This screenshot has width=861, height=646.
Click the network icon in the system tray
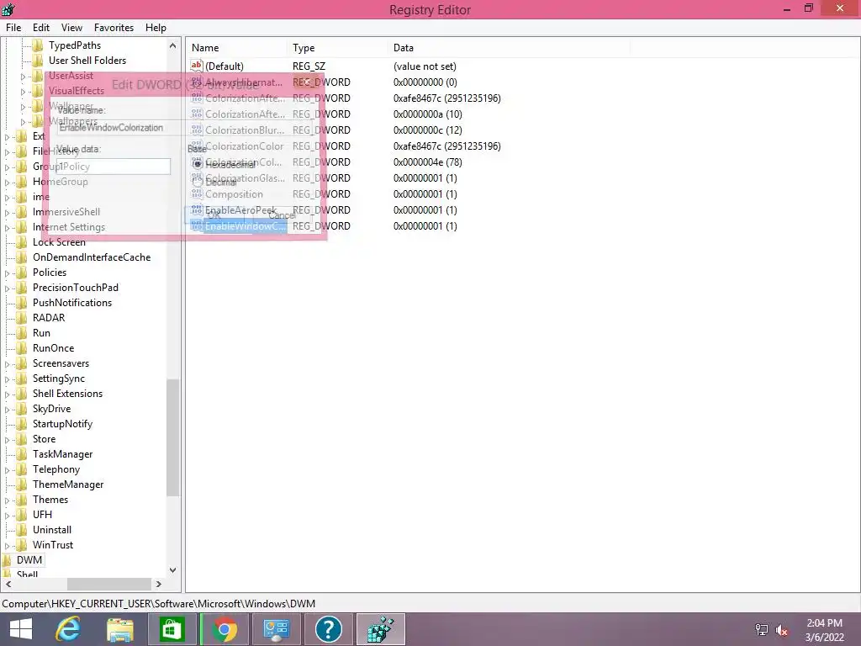(x=762, y=629)
